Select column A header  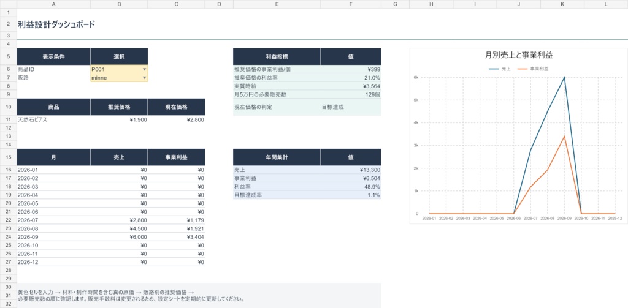point(54,4)
